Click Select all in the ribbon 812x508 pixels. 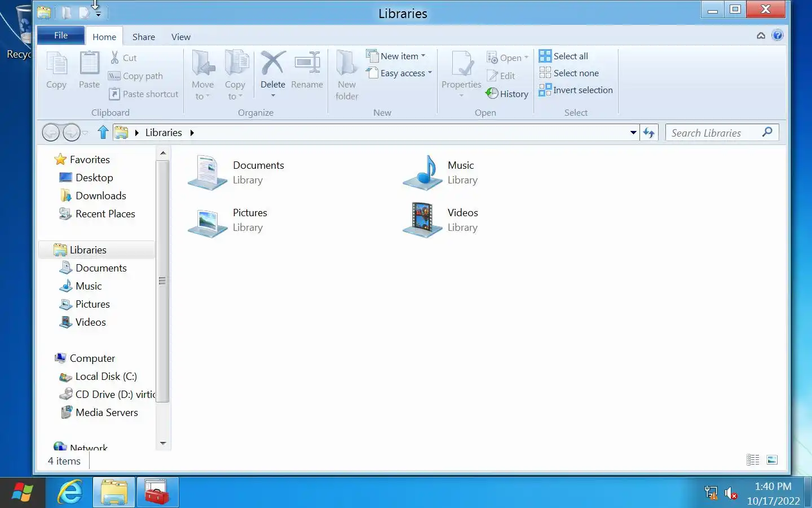pos(564,56)
